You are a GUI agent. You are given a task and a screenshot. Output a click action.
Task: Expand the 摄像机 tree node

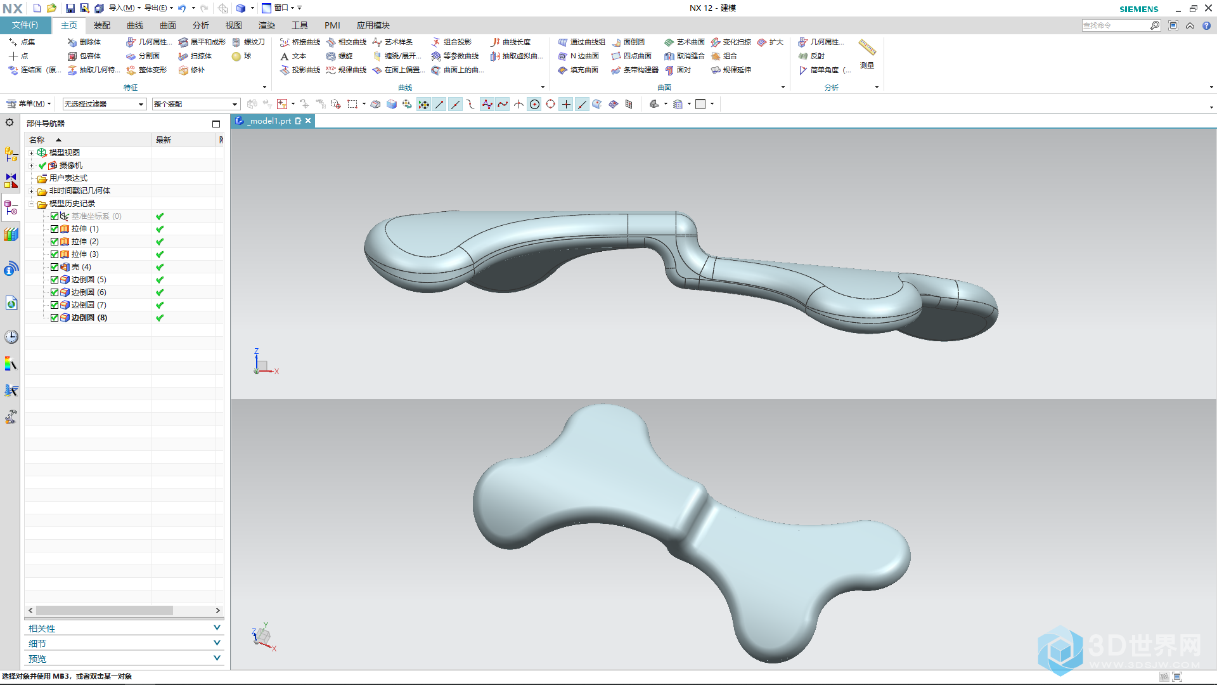pyautogui.click(x=31, y=166)
